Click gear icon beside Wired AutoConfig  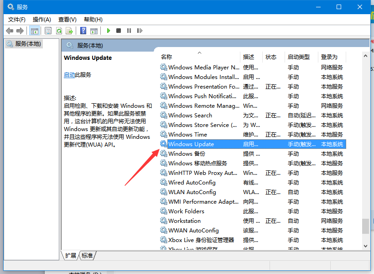click(x=164, y=182)
